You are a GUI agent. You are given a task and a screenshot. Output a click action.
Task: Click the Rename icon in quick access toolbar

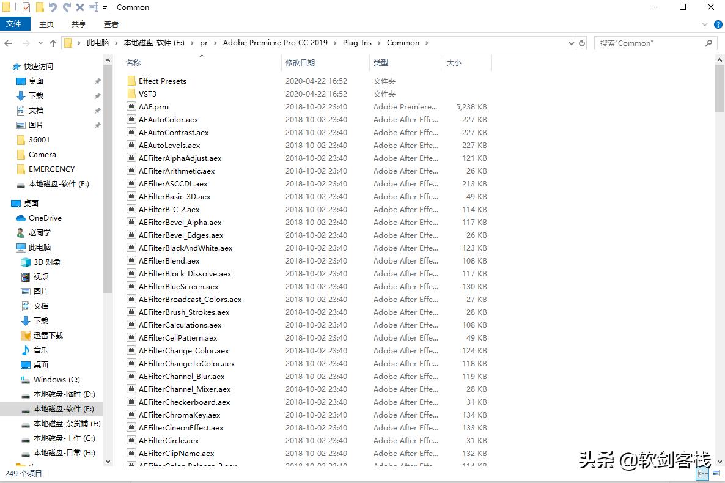pyautogui.click(x=94, y=7)
